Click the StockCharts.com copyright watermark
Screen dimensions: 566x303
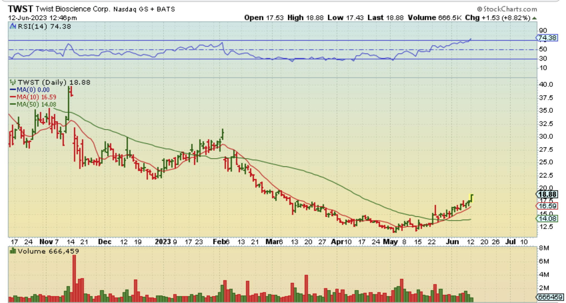click(x=507, y=9)
